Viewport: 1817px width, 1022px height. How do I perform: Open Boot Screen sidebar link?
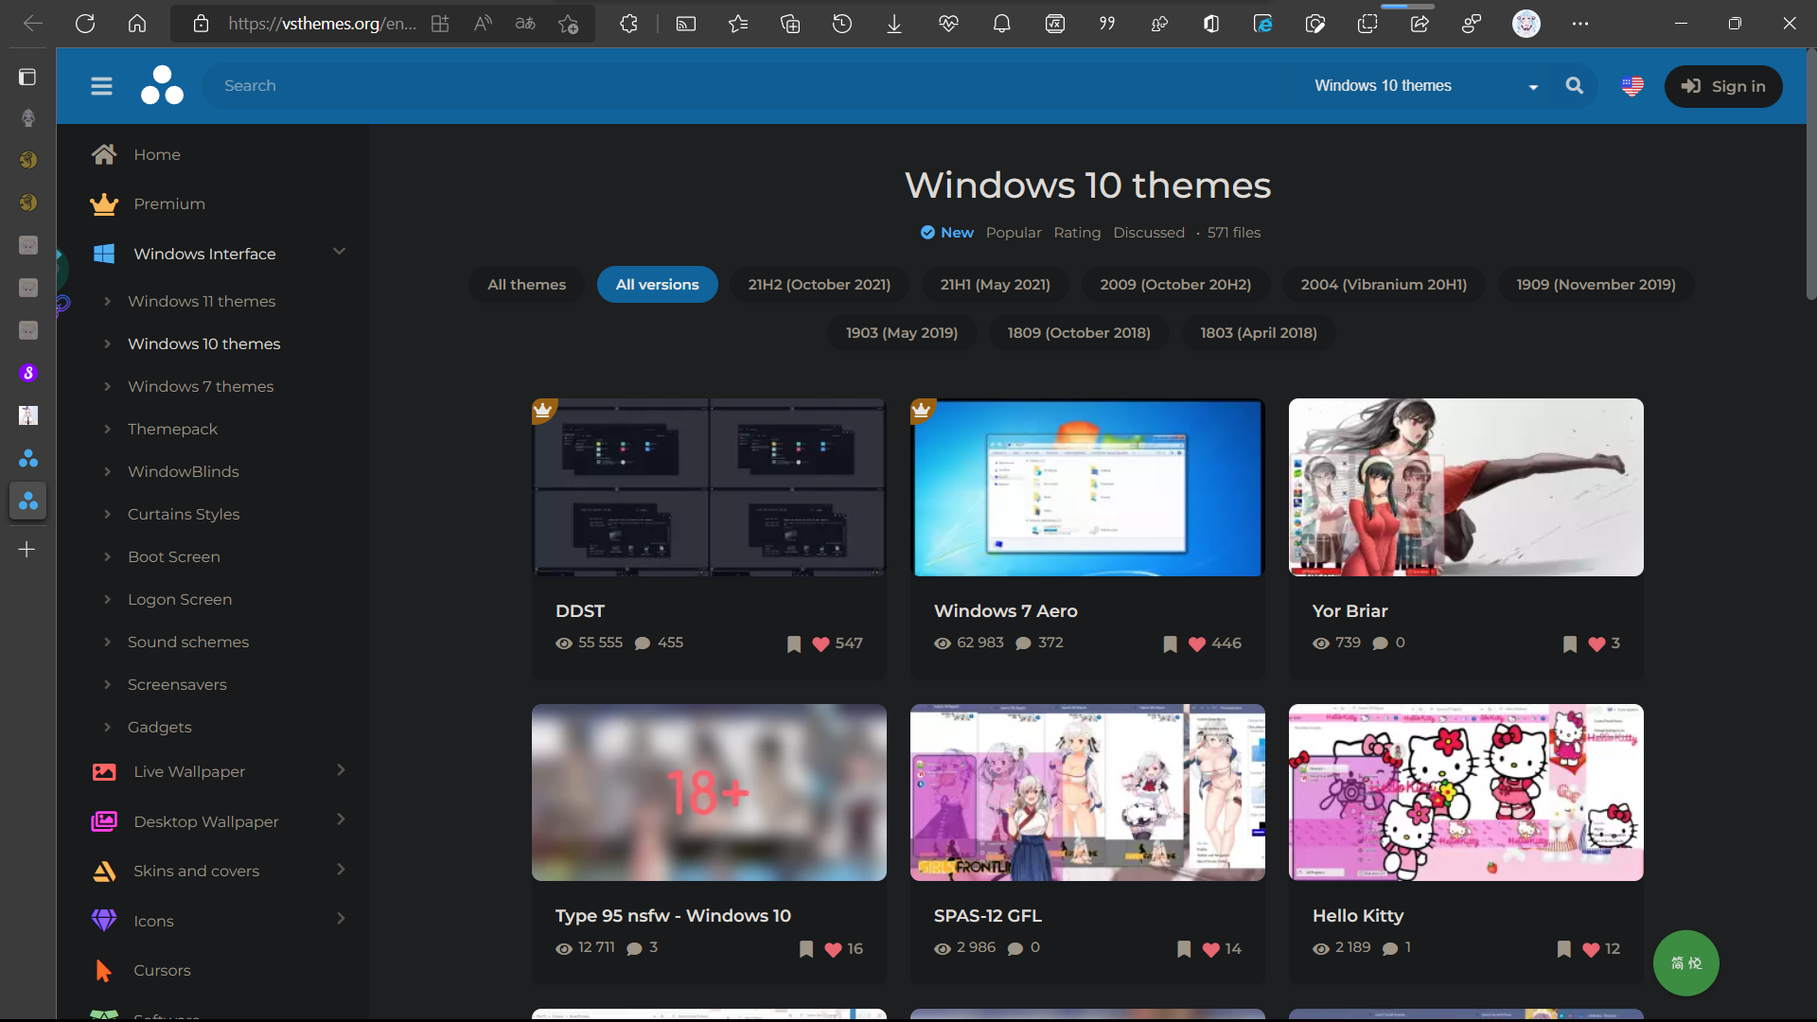[x=173, y=556]
